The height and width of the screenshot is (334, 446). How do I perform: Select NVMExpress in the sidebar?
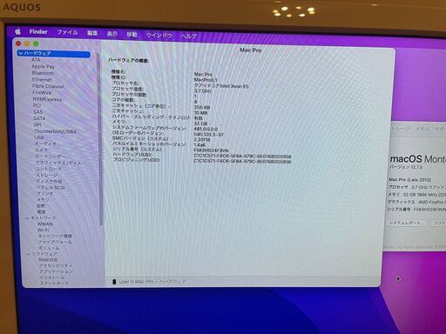47,99
